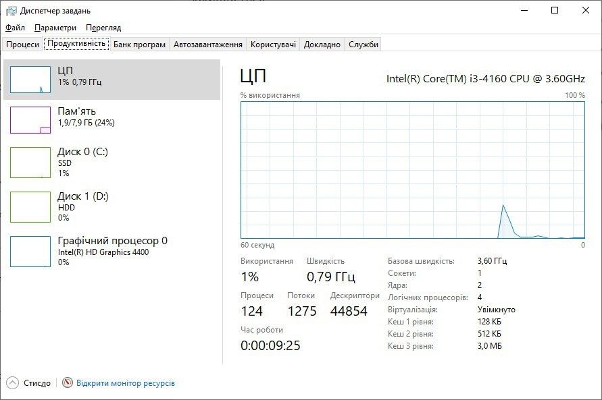602x400 pixels.
Task: Open the Перегляд menu
Action: click(x=103, y=28)
